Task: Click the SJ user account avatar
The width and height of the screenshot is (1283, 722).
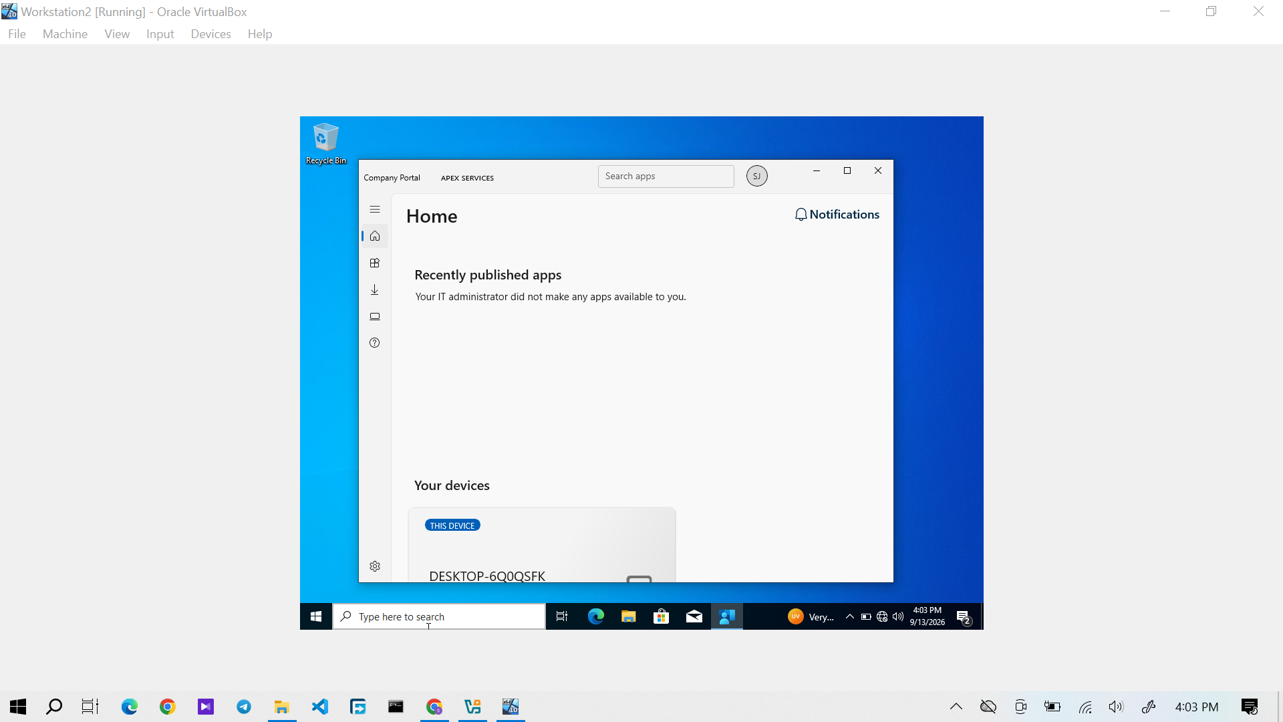Action: tap(757, 176)
